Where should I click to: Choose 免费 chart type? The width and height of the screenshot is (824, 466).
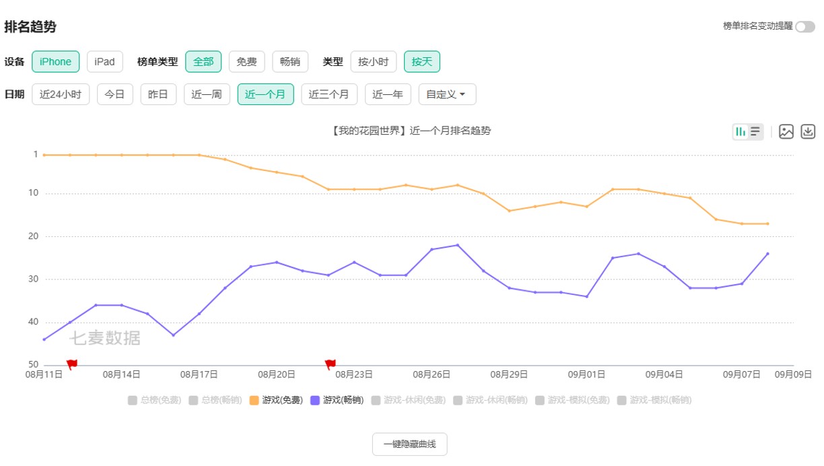click(246, 62)
